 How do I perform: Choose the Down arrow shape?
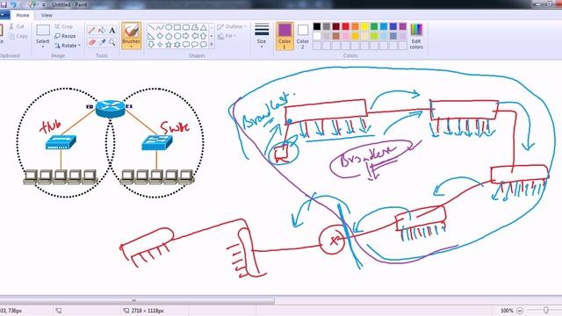[x=151, y=45]
